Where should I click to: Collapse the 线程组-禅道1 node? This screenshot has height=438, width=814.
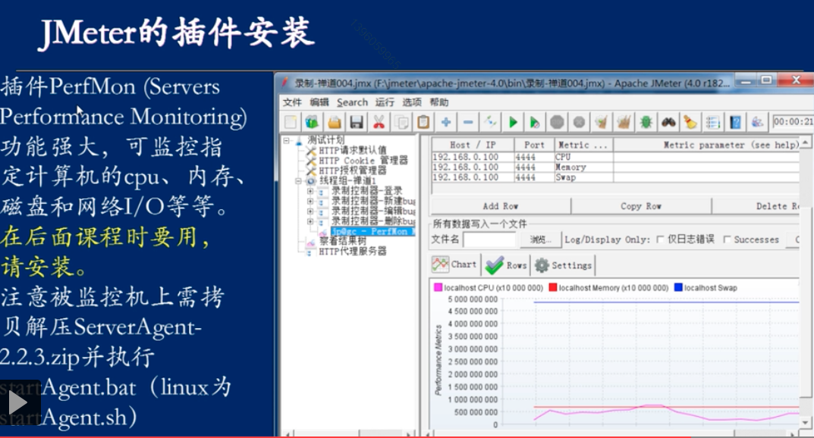coord(298,181)
